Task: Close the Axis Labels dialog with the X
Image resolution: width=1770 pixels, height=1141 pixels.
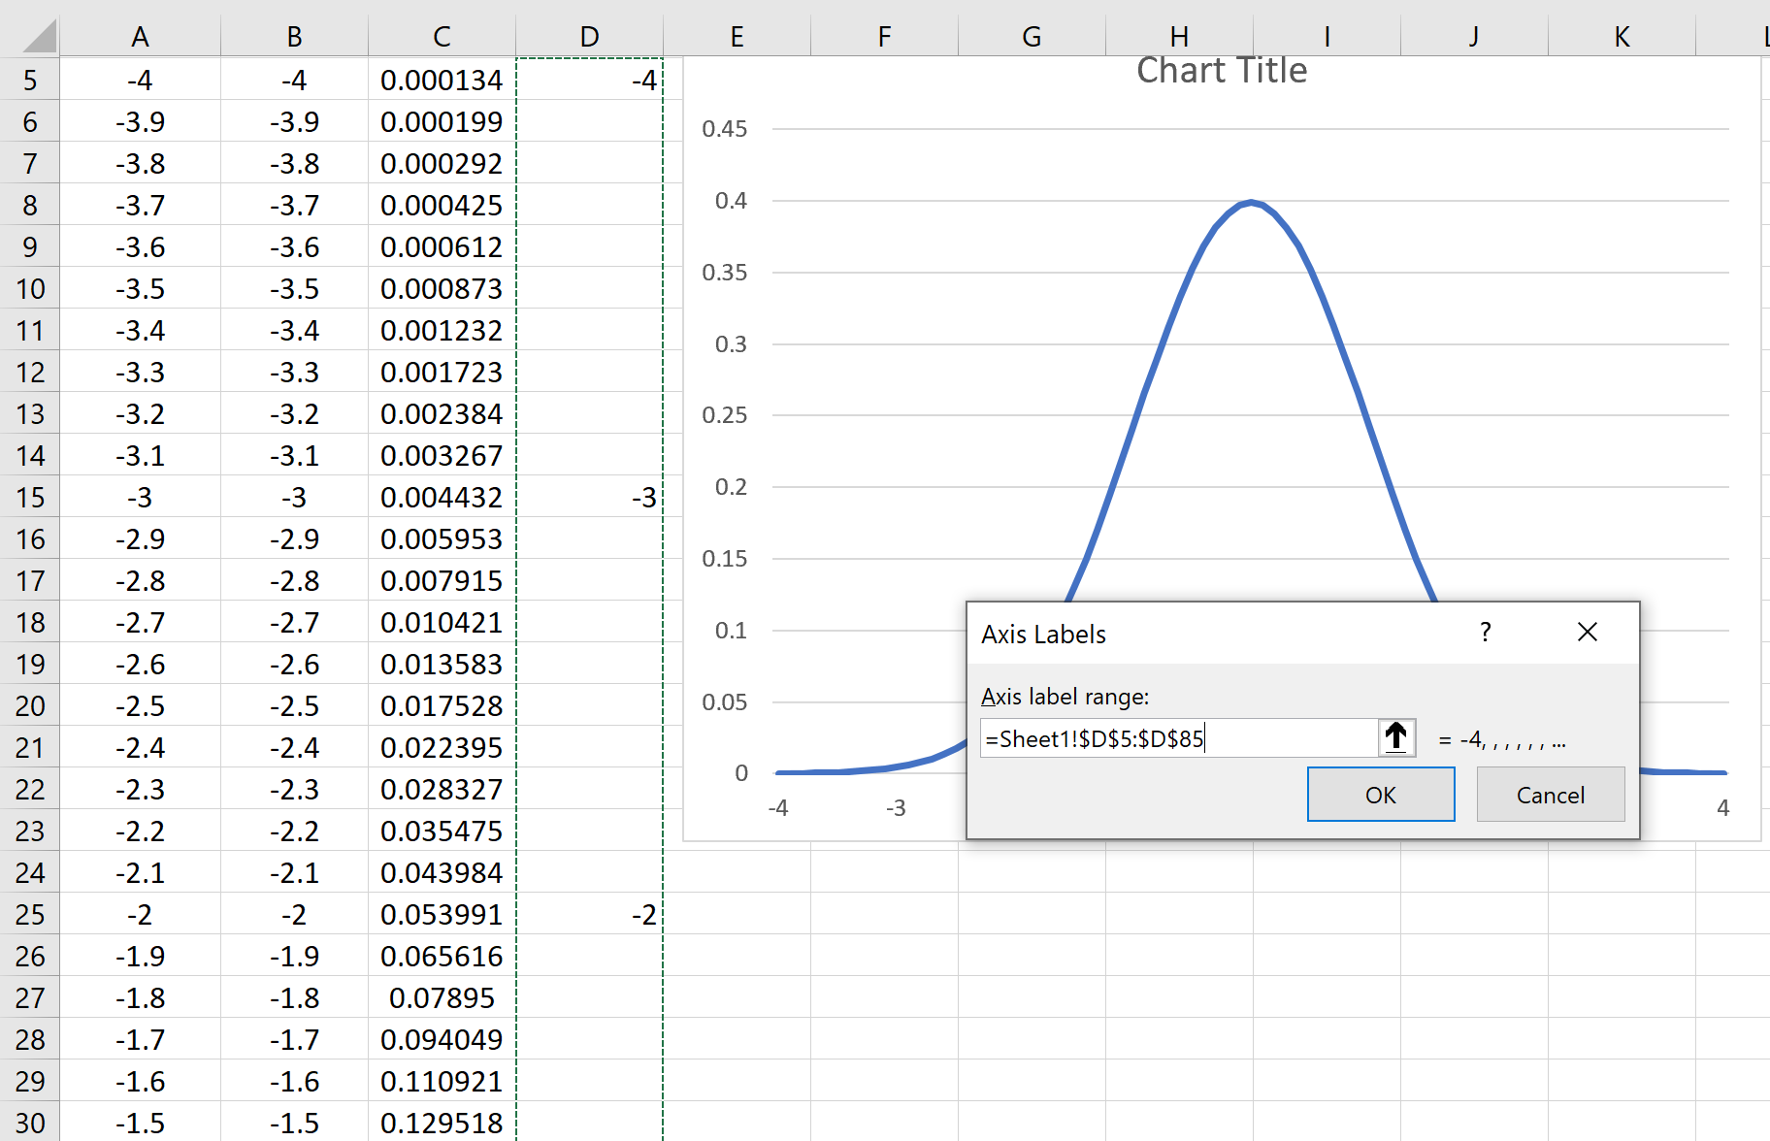Action: tap(1587, 632)
